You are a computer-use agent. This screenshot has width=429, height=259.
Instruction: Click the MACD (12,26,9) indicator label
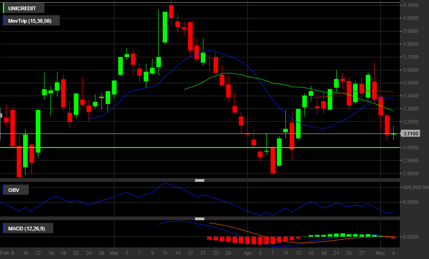tap(30, 228)
